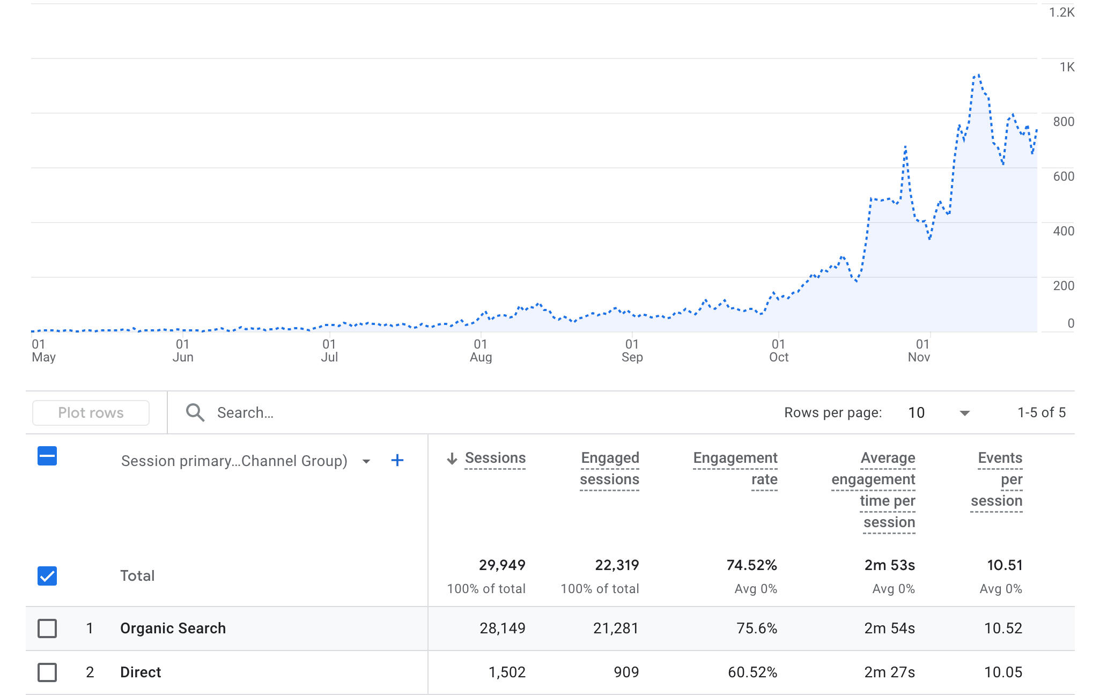
Task: Click the Organic Search row label
Action: click(173, 628)
